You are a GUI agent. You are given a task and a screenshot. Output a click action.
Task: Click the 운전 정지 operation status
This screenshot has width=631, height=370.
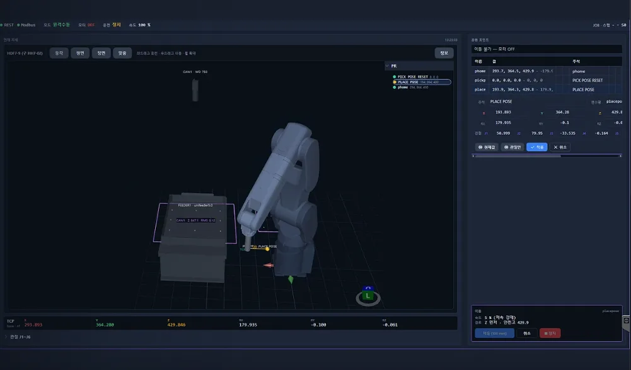(x=112, y=25)
